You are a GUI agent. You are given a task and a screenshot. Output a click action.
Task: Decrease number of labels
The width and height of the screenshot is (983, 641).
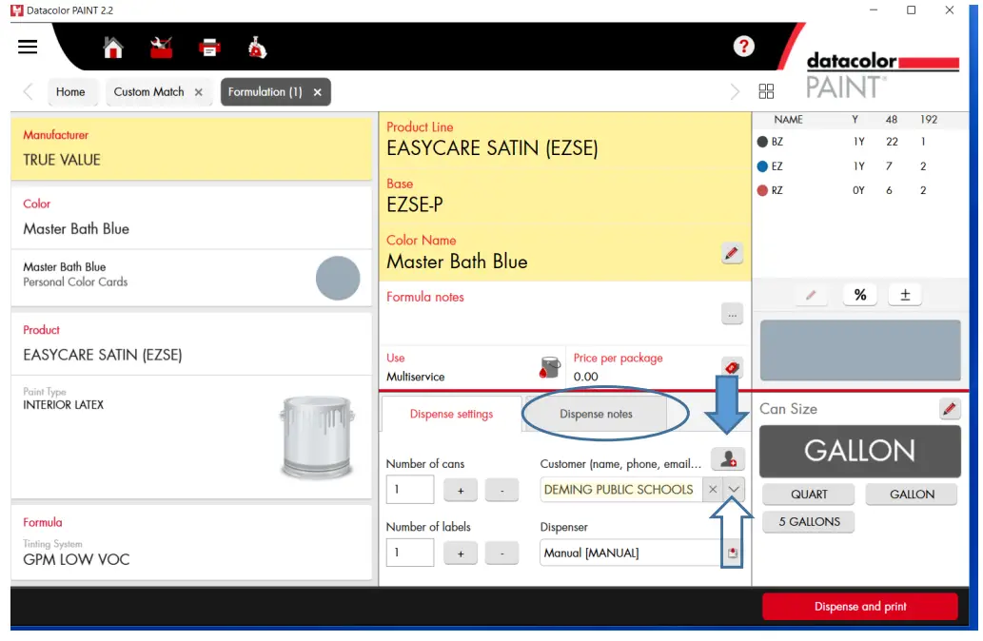click(501, 554)
